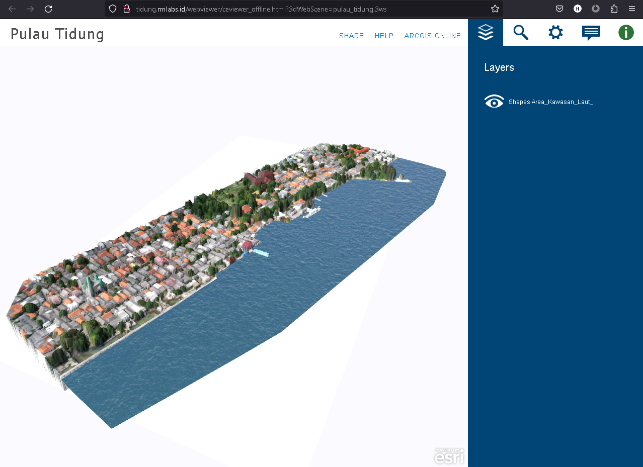Open the Firefox hamburger application menu
This screenshot has height=467, width=643.
pos(632,9)
